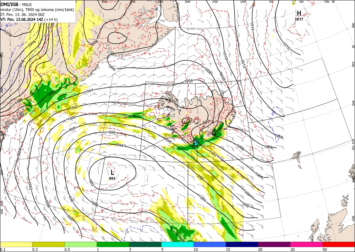
Task: Click the '1017' high pressure value
Action: click(x=299, y=19)
